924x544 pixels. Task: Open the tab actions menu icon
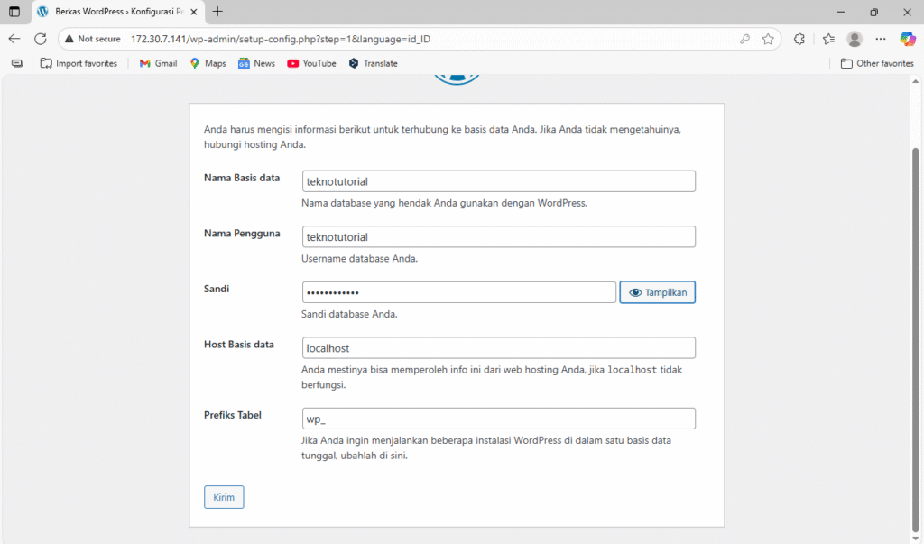14,11
